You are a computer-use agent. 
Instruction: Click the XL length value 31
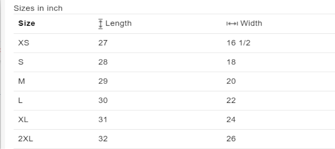click(x=103, y=120)
